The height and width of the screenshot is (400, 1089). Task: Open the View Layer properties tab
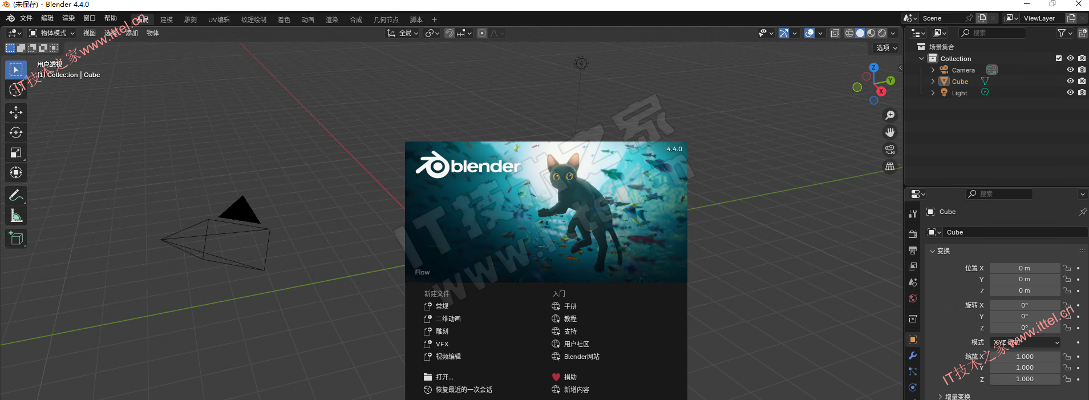click(913, 266)
